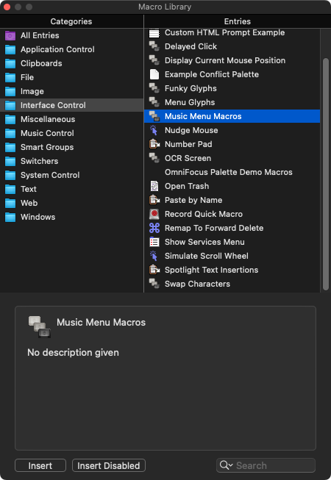
Task: Click the Custom HTML Prompt Example icon
Action: point(154,33)
